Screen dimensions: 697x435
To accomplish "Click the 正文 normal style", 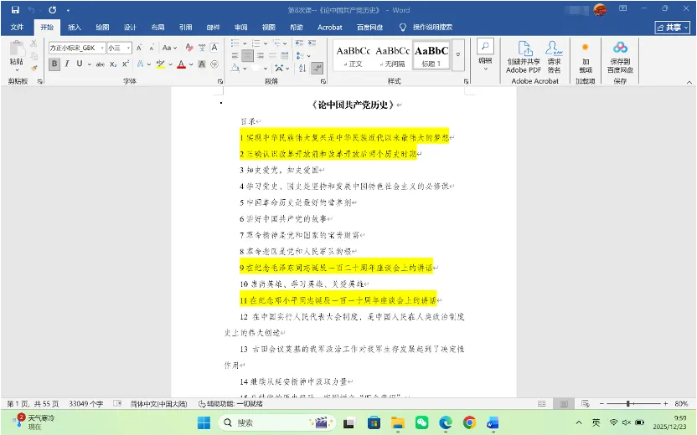I will coord(354,55).
